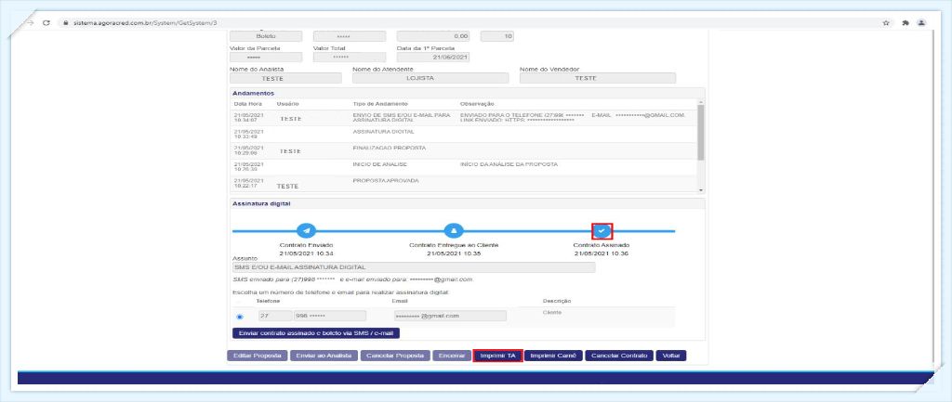Bookmark this page with the star icon
The height and width of the screenshot is (402, 952).
(886, 23)
